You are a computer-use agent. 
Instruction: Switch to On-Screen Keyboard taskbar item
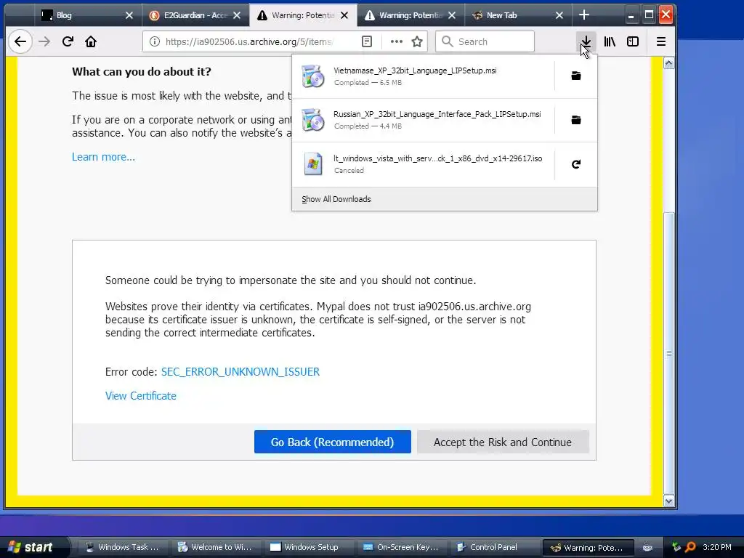click(400, 547)
